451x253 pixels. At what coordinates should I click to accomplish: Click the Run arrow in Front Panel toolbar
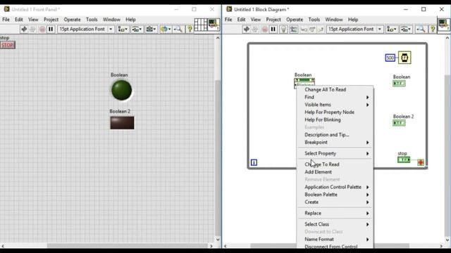coord(24,30)
